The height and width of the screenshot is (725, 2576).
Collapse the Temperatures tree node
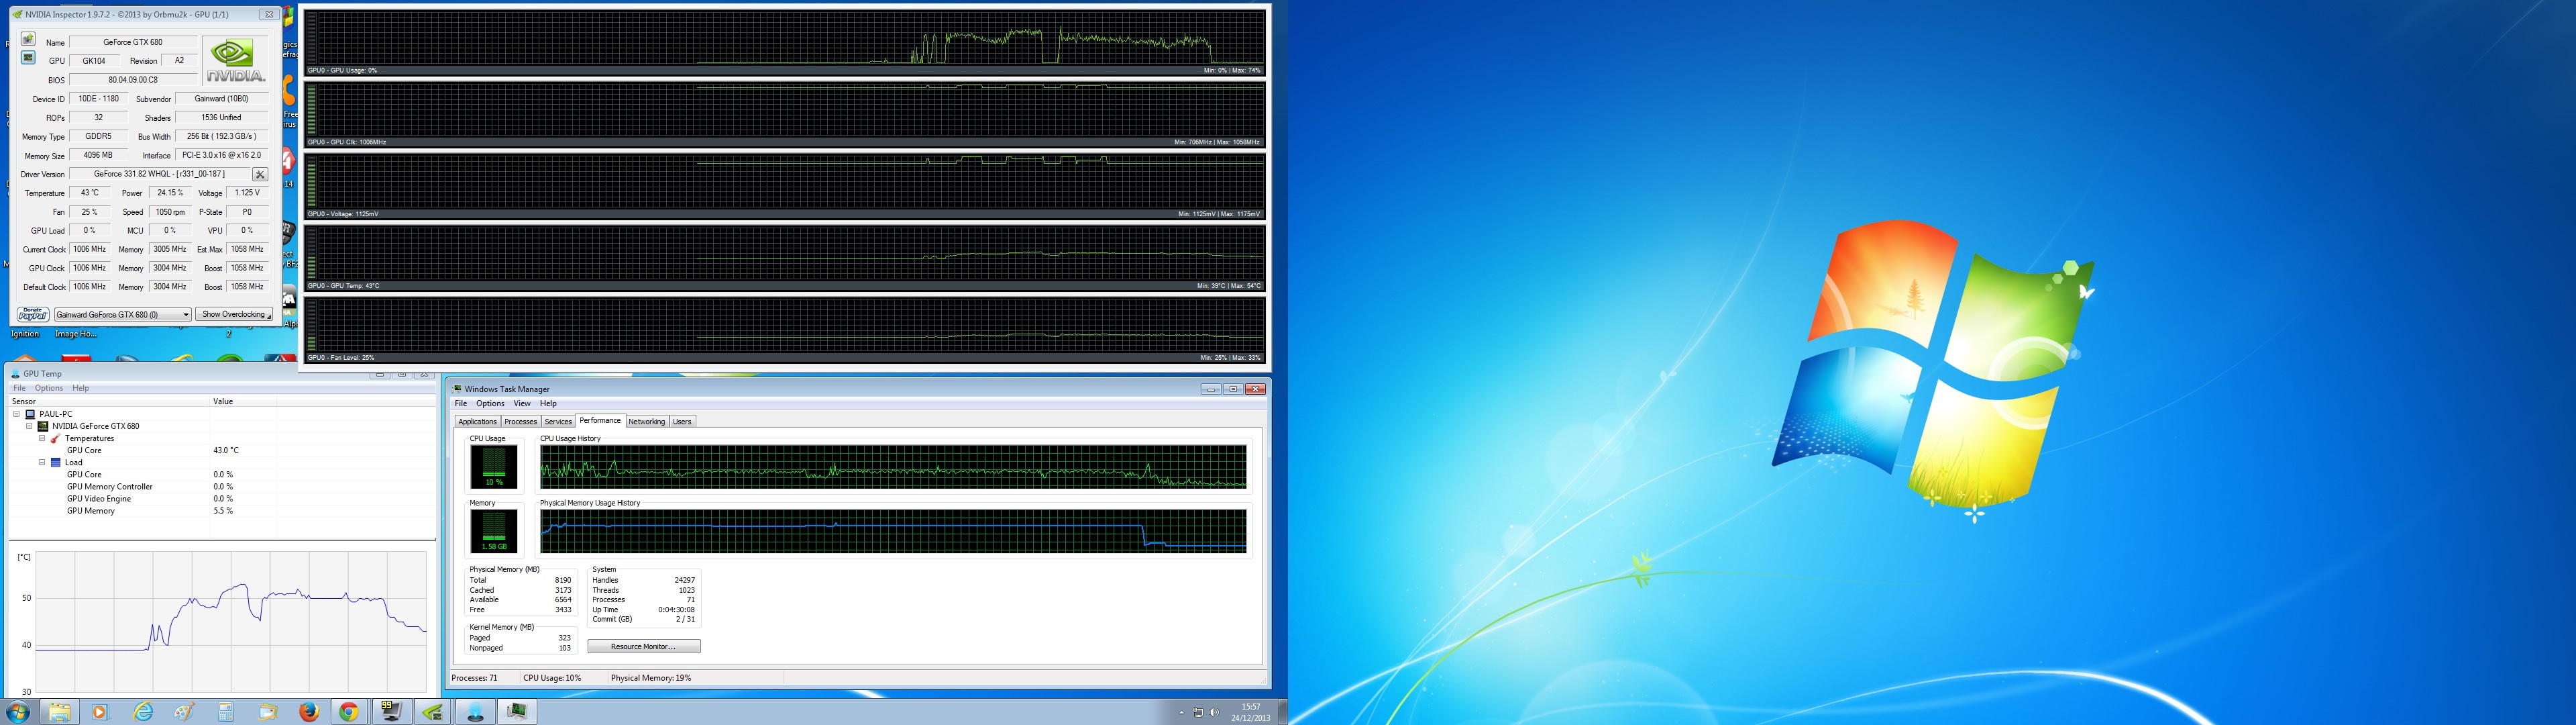click(x=42, y=438)
